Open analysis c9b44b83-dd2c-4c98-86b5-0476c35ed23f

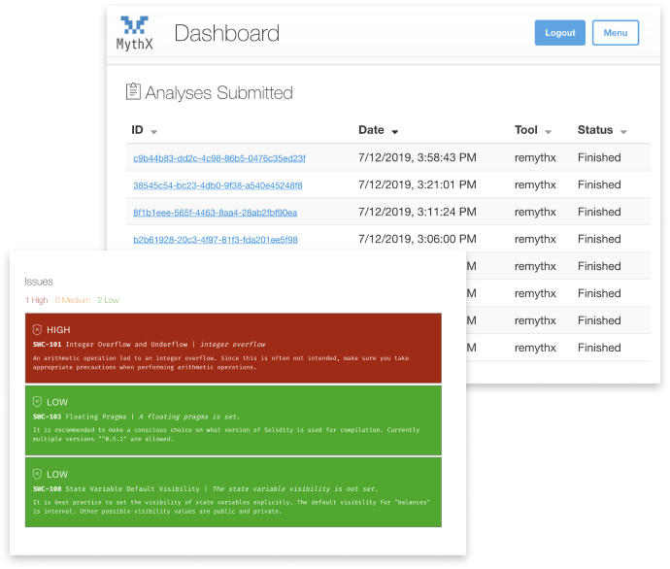(x=219, y=158)
